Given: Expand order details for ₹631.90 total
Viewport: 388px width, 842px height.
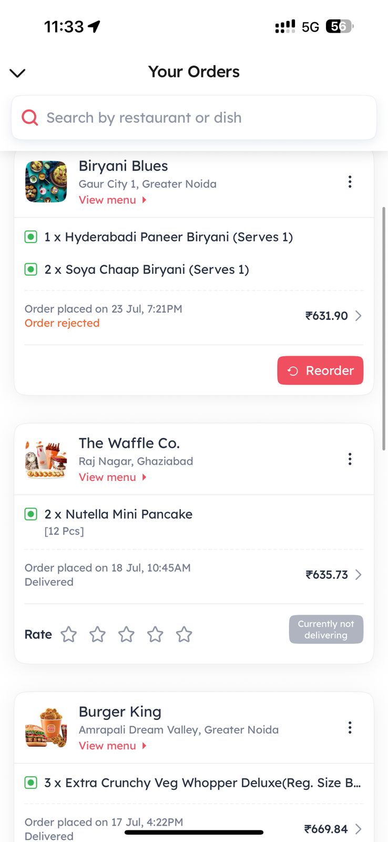Looking at the screenshot, I should tap(358, 316).
